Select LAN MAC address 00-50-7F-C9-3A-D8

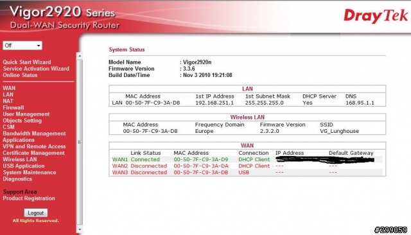[153, 103]
